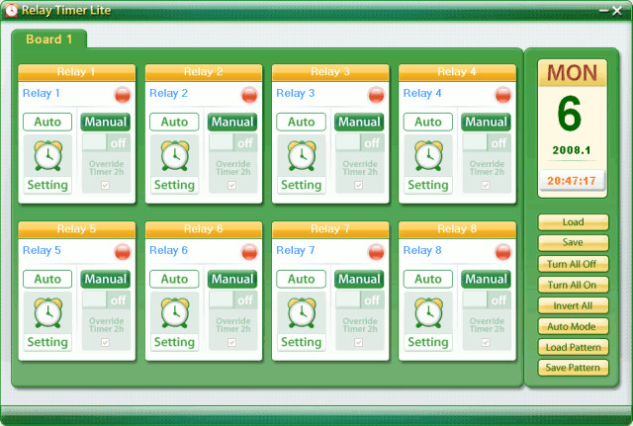Open Relay 1 alarm clock Setting
The height and width of the screenshot is (426, 633).
47,165
